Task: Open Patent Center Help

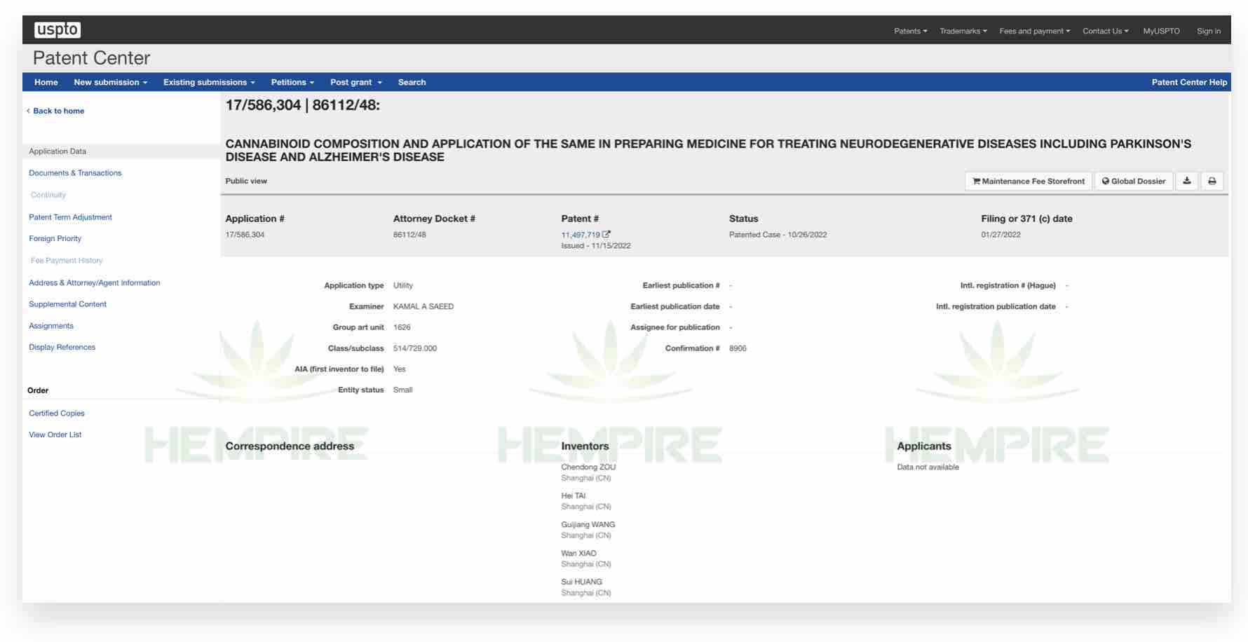Action: point(1189,82)
